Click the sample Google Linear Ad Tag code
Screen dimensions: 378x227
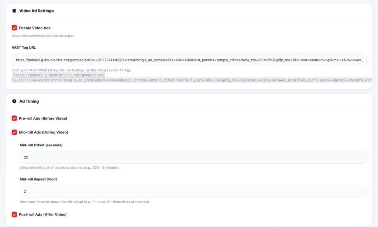(192, 77)
